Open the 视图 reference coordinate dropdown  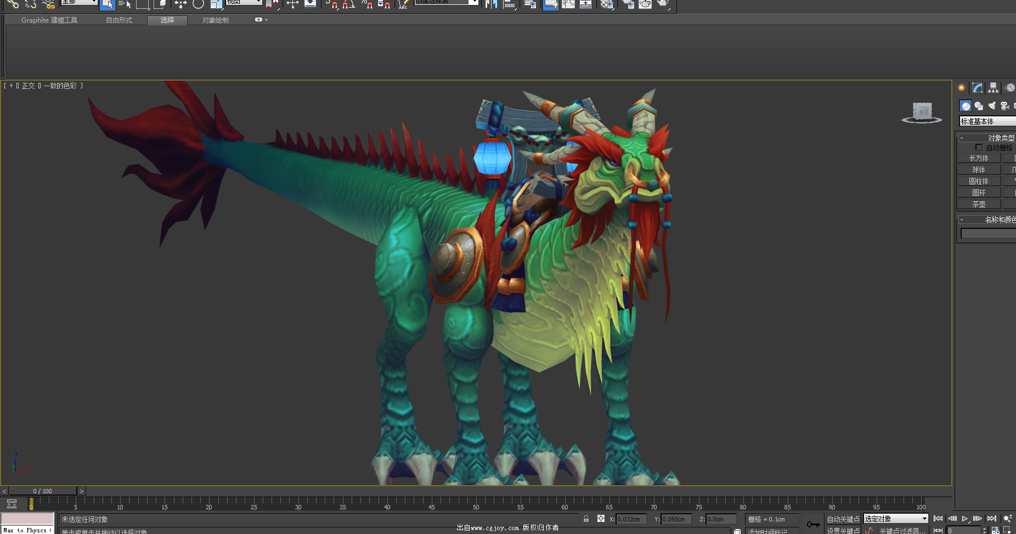tap(244, 2)
